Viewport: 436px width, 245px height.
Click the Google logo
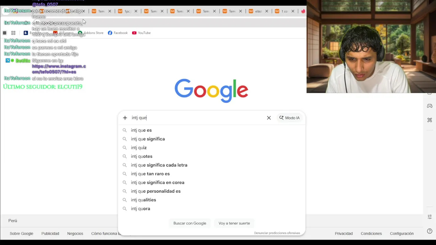click(x=211, y=91)
